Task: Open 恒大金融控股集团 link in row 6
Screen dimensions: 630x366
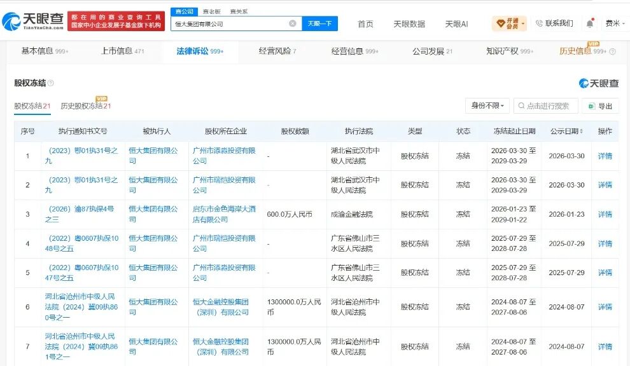Action: click(221, 307)
